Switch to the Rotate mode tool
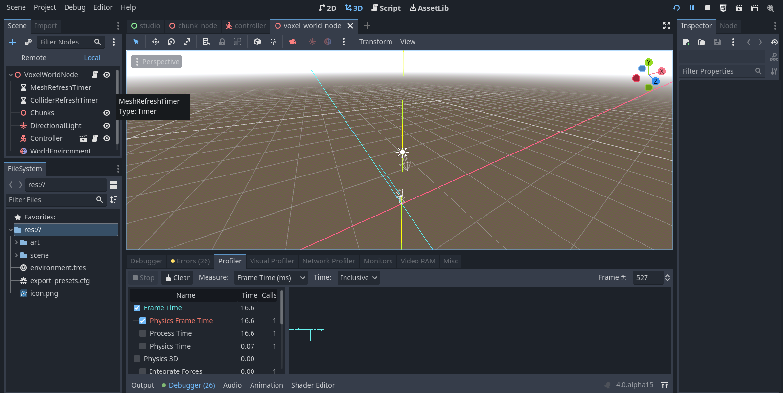This screenshot has height=393, width=783. 171,42
